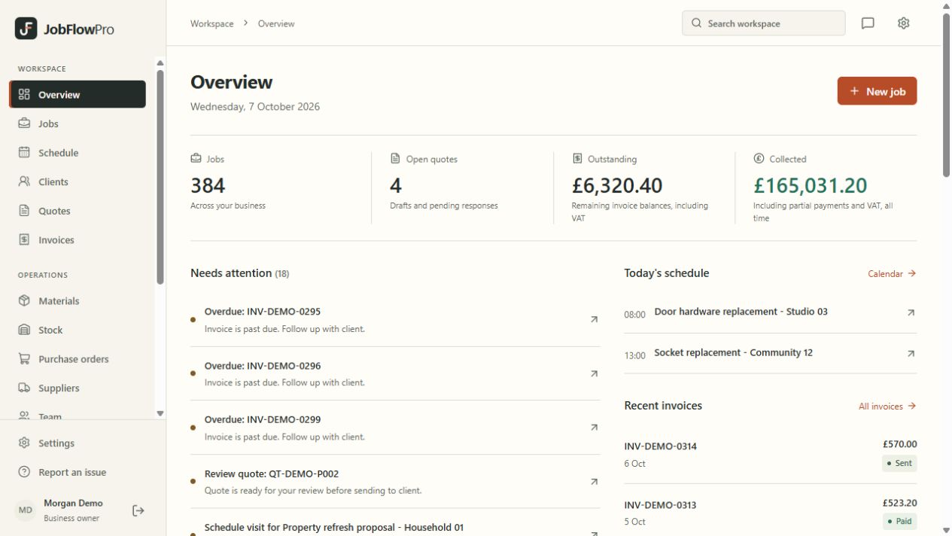Follow the All invoices link
The height and width of the screenshot is (536, 952).
tap(887, 407)
